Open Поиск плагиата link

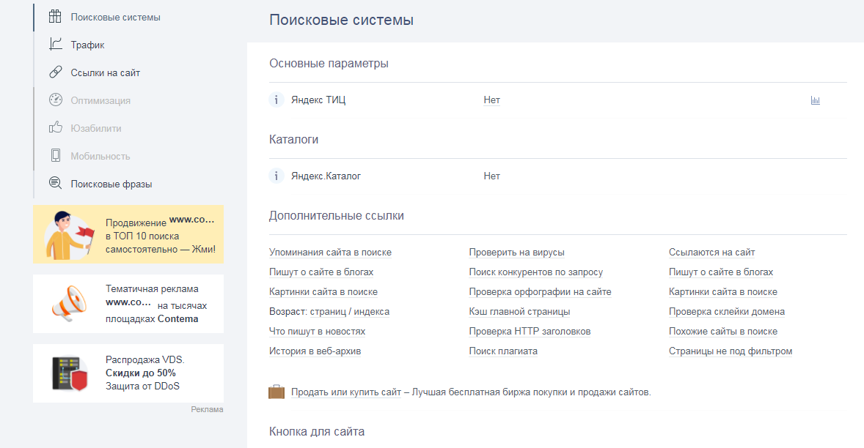pos(503,351)
